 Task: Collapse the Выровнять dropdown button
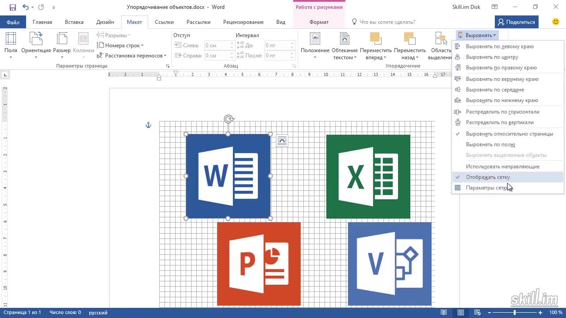click(477, 35)
